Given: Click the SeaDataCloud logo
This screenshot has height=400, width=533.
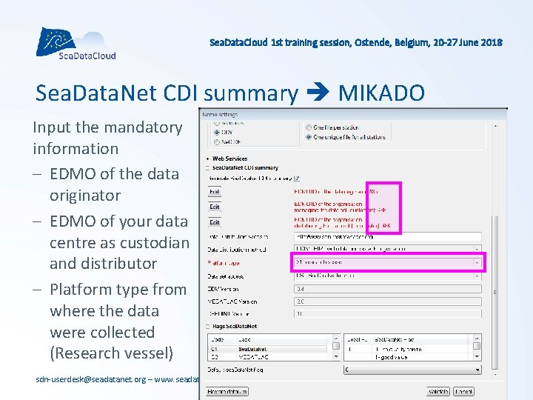Looking at the screenshot, I should [76, 44].
